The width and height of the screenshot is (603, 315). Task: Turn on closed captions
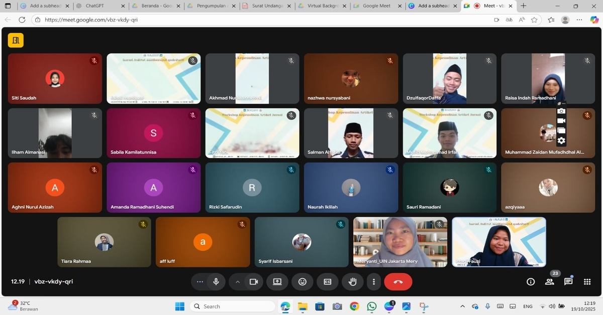[328, 282]
